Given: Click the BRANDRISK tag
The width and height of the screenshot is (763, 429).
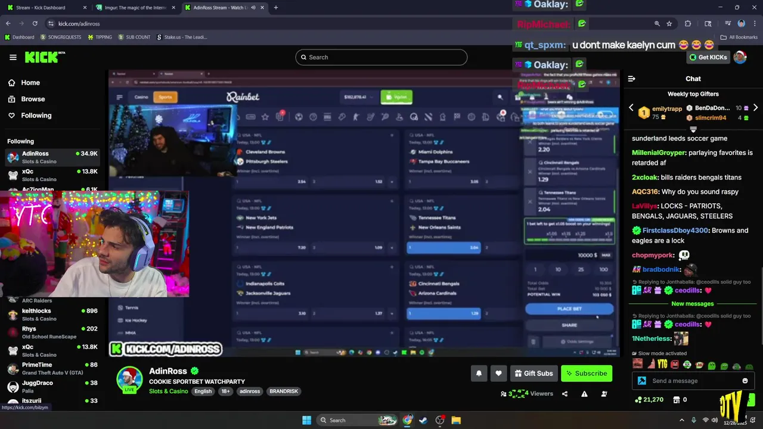Looking at the screenshot, I should point(283,391).
